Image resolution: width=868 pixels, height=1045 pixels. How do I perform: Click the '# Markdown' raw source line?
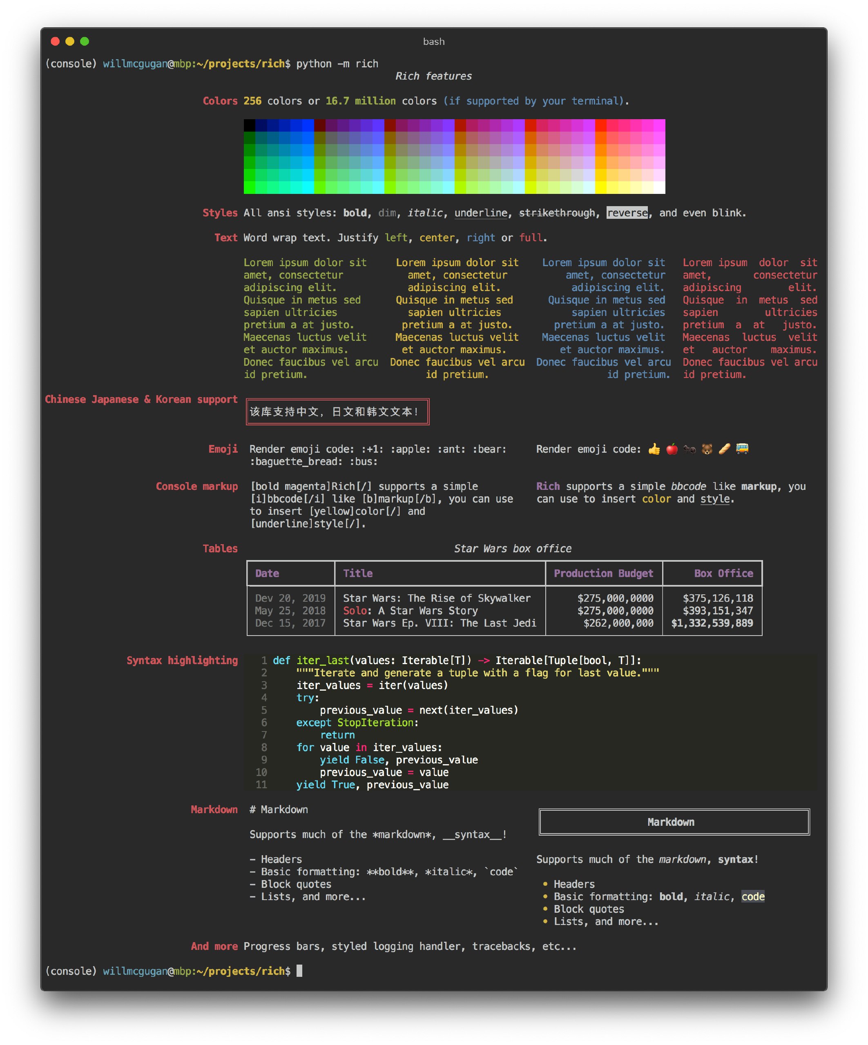tap(279, 810)
